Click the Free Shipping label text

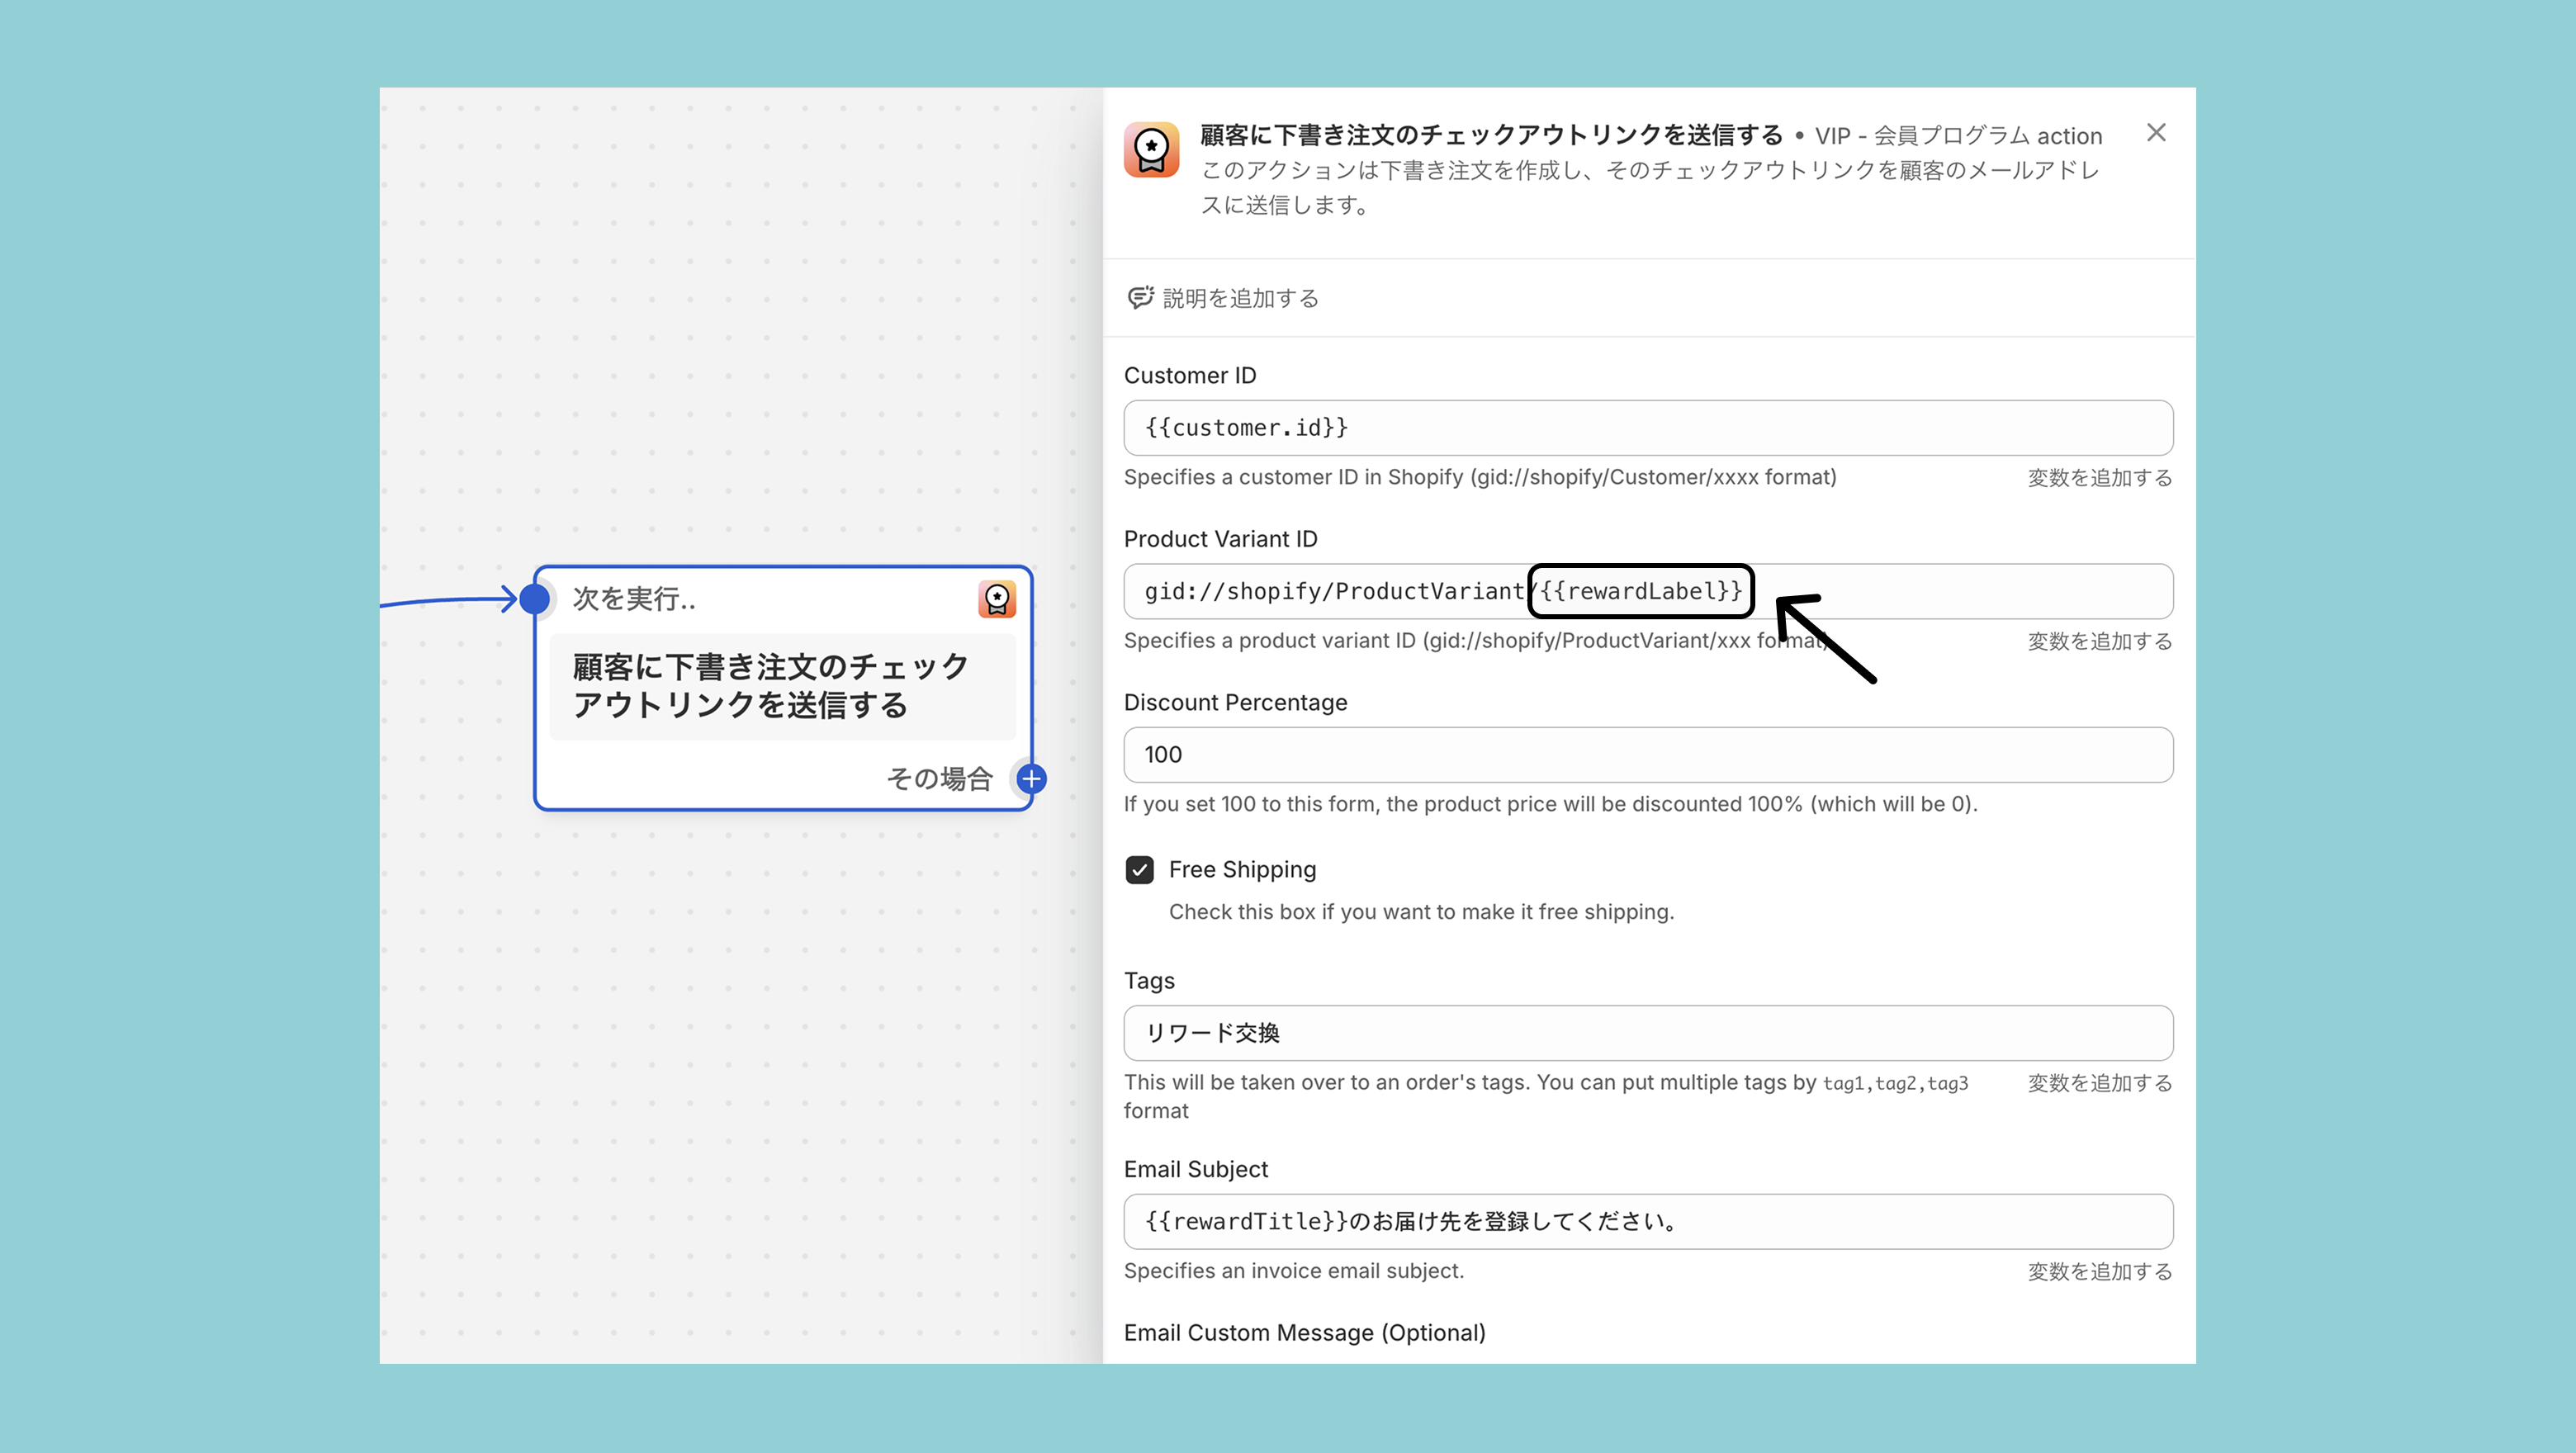tap(1242, 869)
